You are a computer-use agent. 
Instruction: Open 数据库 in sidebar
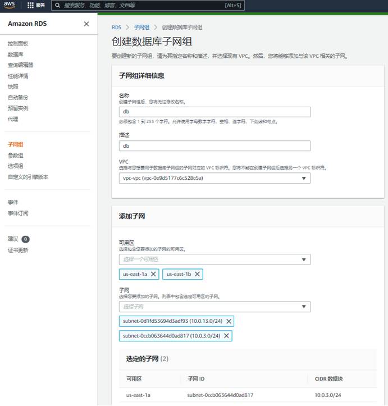[x=16, y=54]
